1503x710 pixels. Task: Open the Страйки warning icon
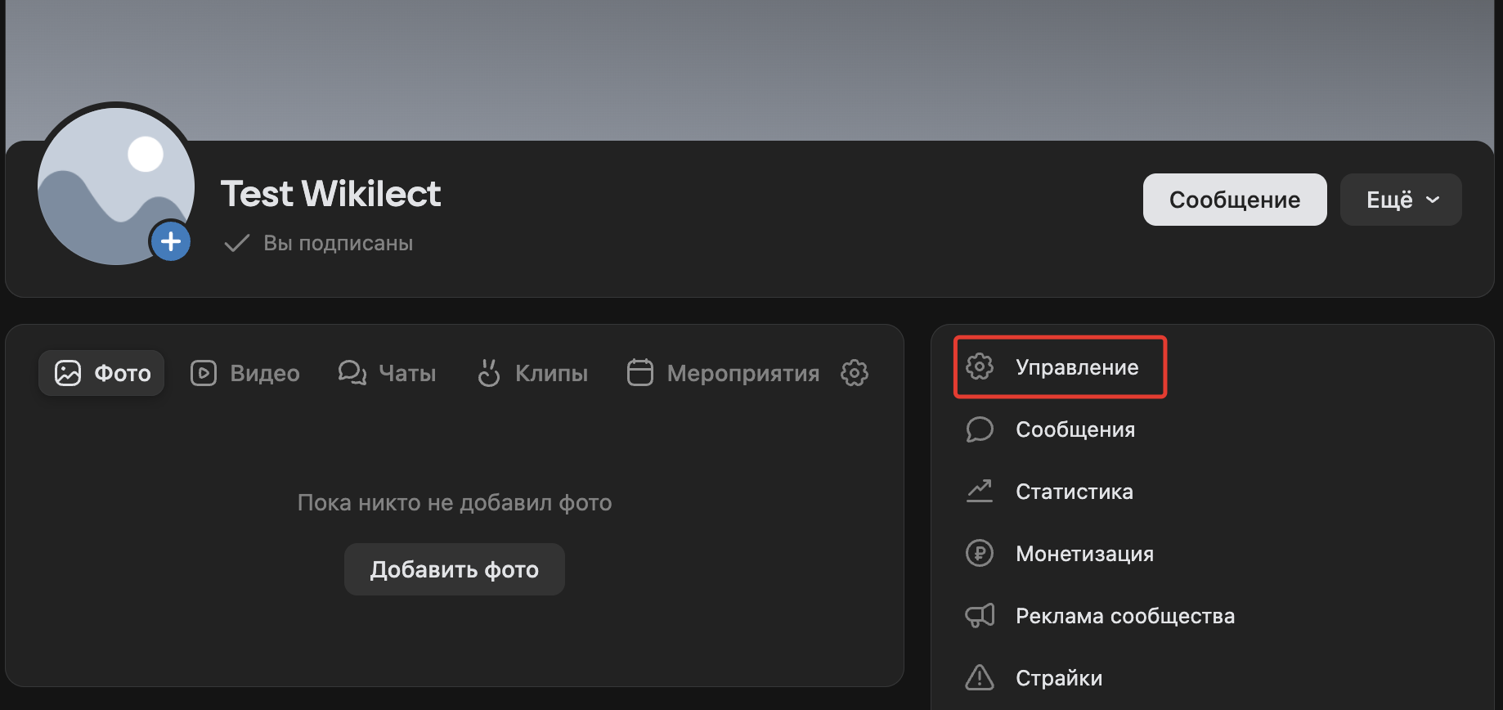979,677
